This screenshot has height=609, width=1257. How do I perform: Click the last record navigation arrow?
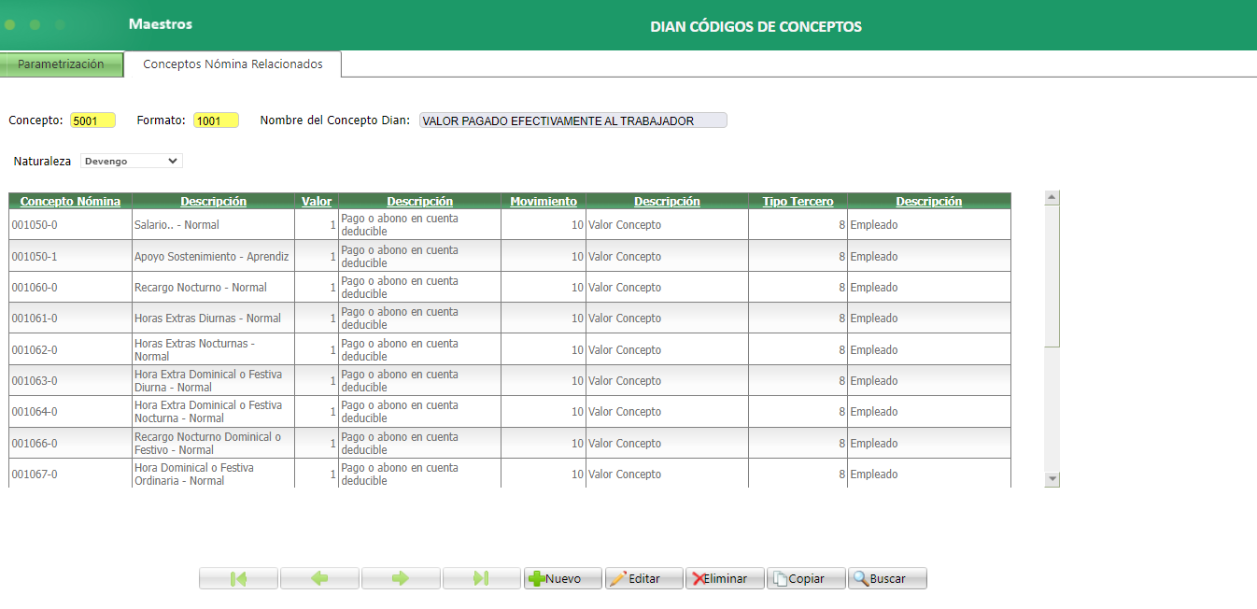tap(481, 577)
